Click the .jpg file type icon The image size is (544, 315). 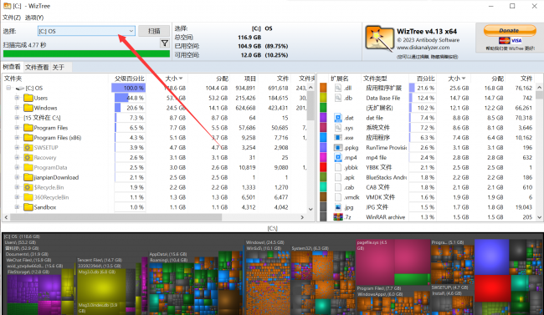tap(338, 207)
